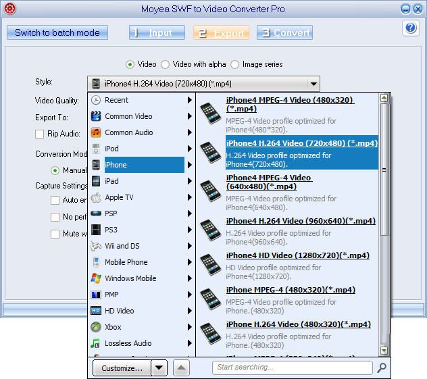
Task: Click the red gear icon in title bar
Action: (10, 9)
